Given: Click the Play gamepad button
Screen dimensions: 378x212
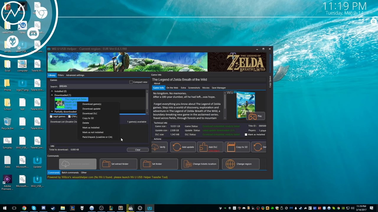Looking at the screenshot, I should click(255, 116).
